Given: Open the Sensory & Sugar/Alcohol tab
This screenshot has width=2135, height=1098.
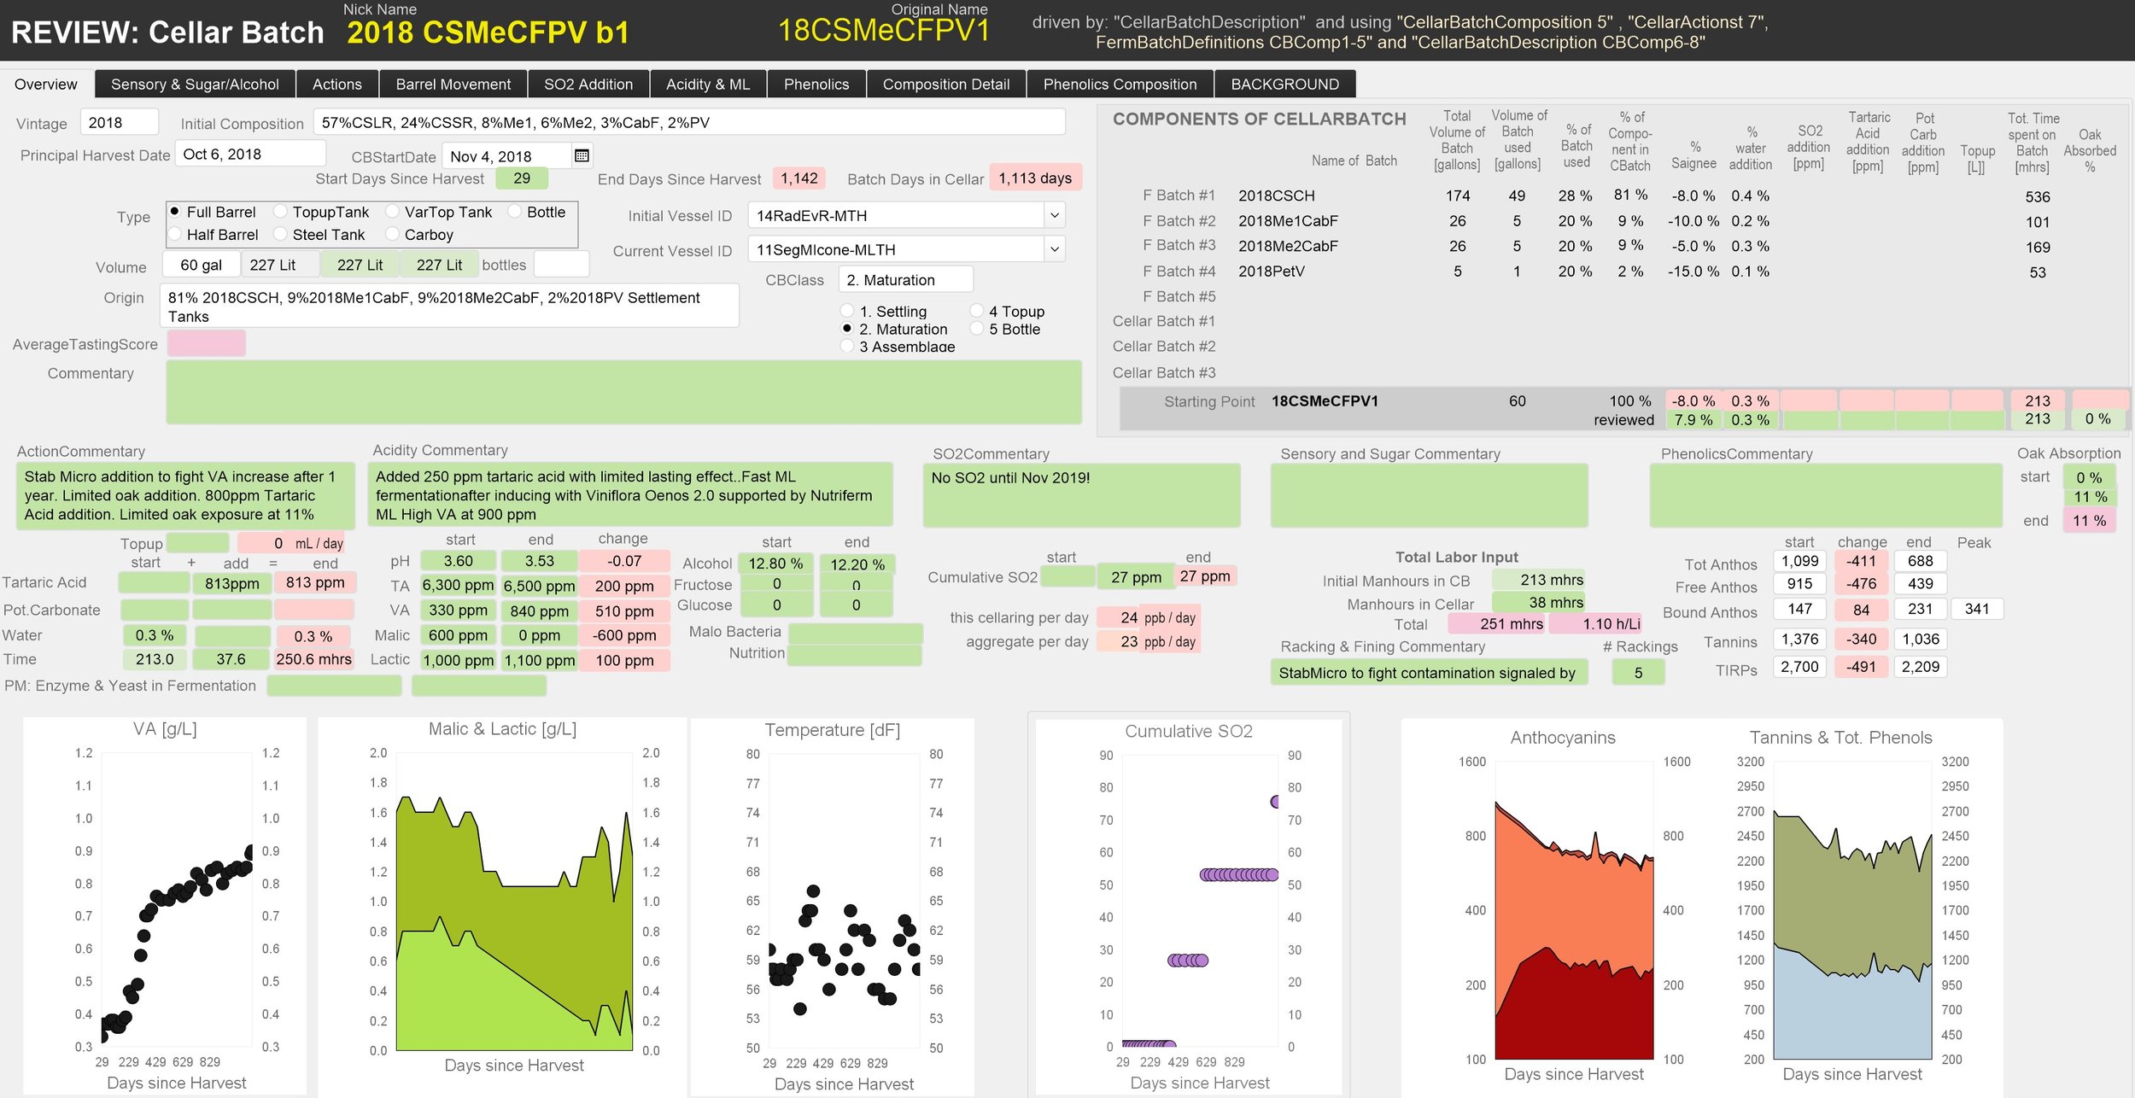Looking at the screenshot, I should point(195,84).
